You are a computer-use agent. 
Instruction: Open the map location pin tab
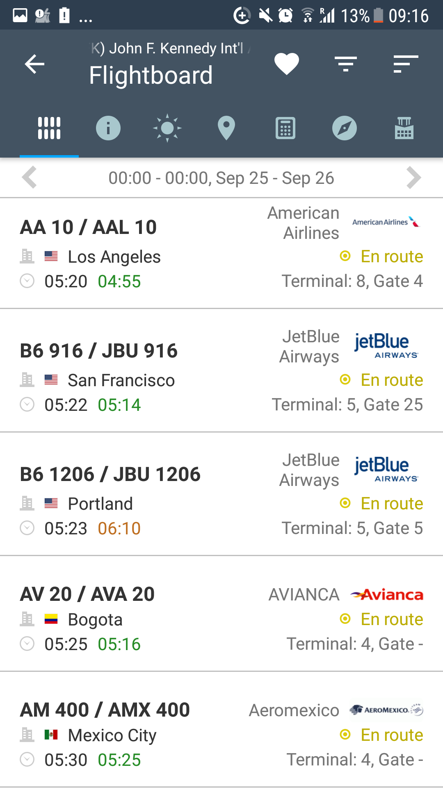click(x=226, y=128)
